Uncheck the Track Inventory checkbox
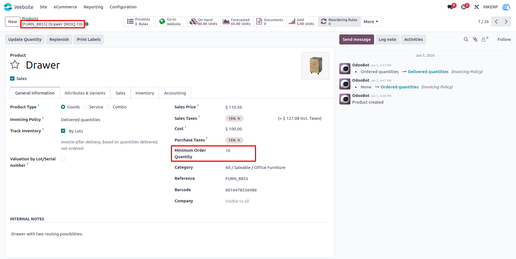This screenshot has width=516, height=259. (63, 131)
